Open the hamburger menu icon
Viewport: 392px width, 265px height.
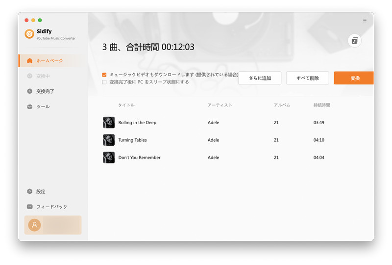365,21
